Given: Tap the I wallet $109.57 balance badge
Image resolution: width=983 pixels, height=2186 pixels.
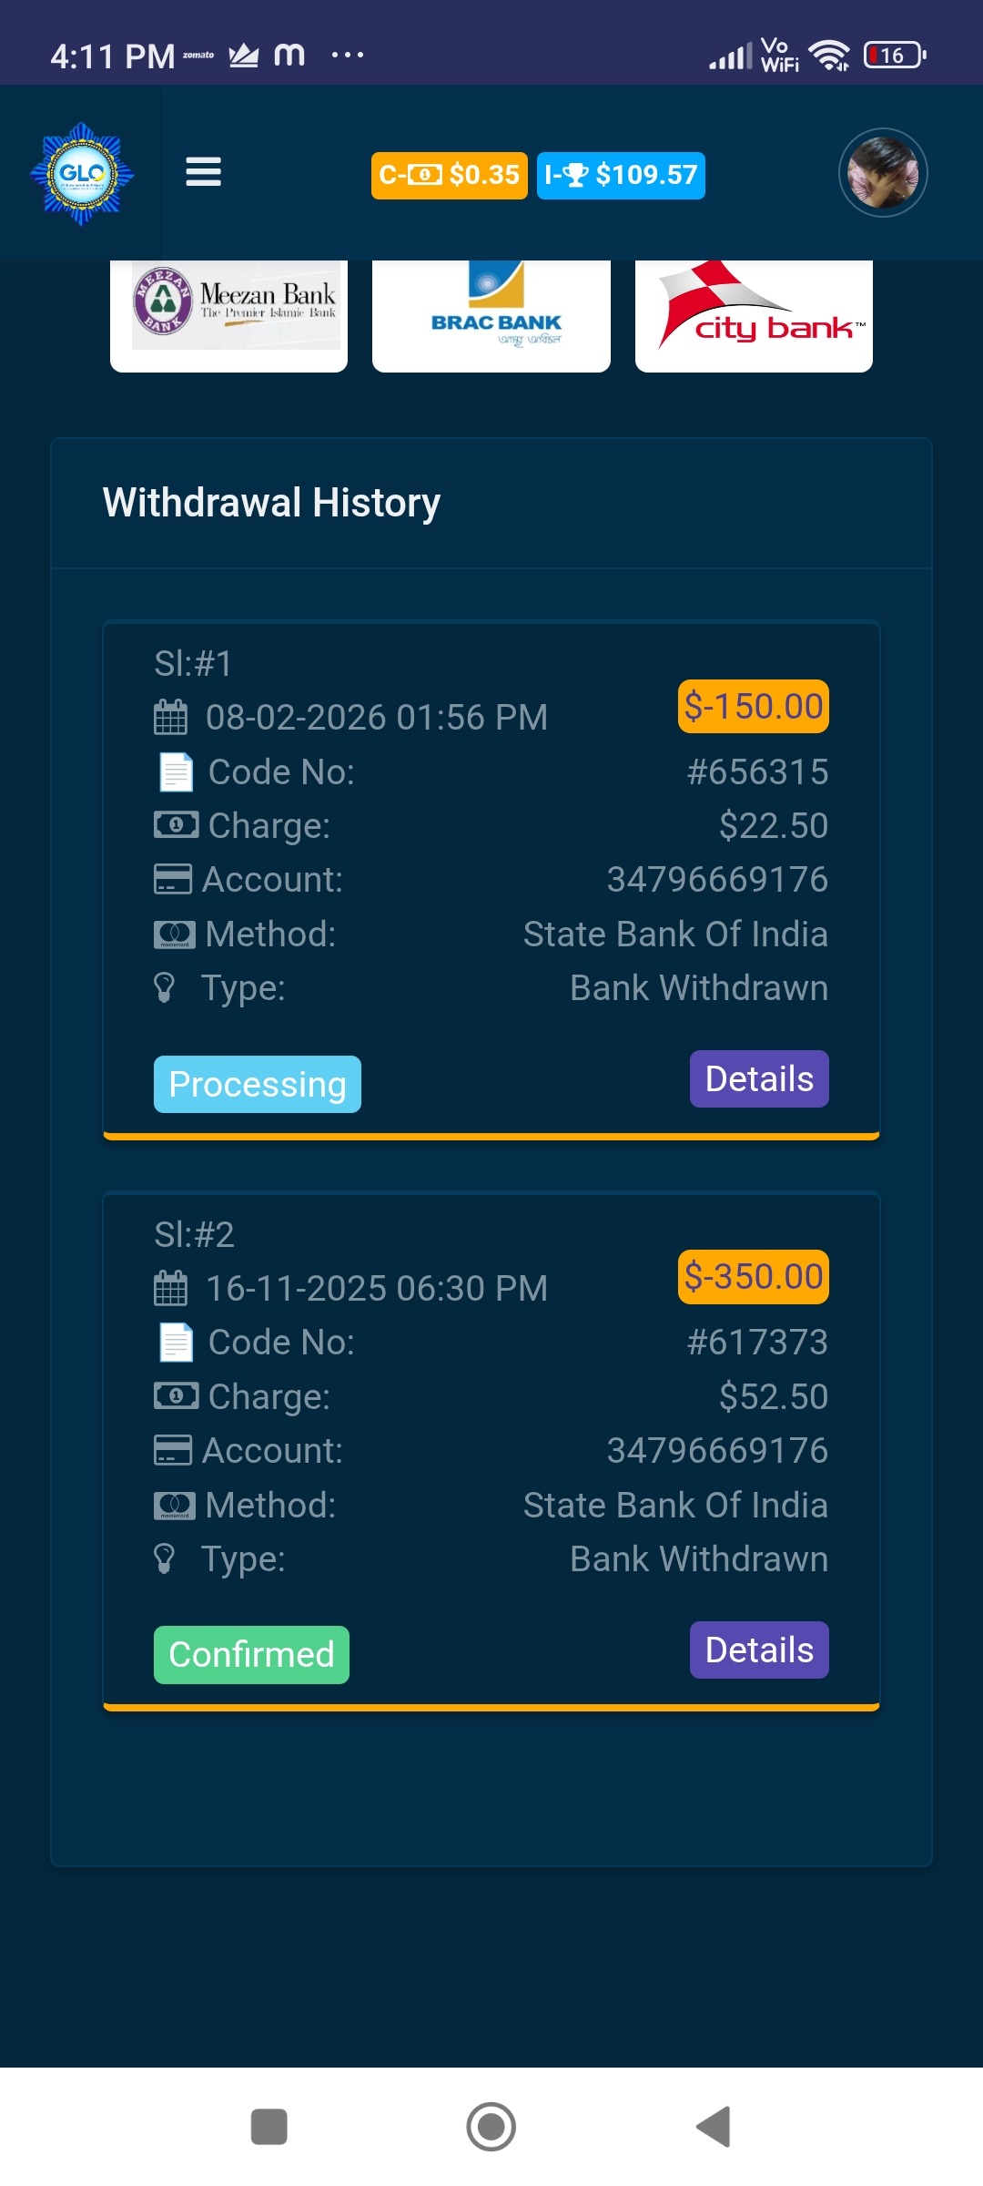Looking at the screenshot, I should tap(621, 175).
